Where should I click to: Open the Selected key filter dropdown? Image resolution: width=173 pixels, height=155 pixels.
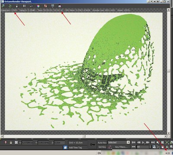pos(119,143)
